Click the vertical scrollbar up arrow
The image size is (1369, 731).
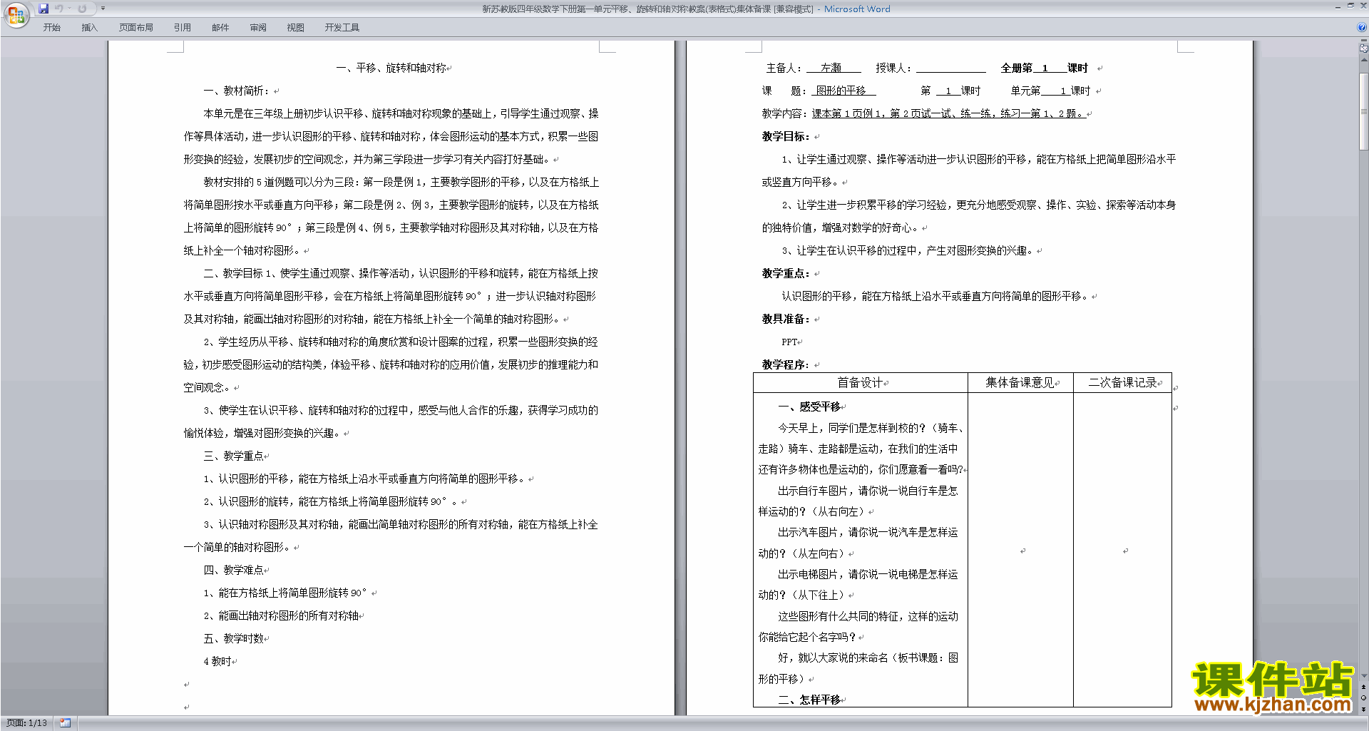(x=1363, y=60)
